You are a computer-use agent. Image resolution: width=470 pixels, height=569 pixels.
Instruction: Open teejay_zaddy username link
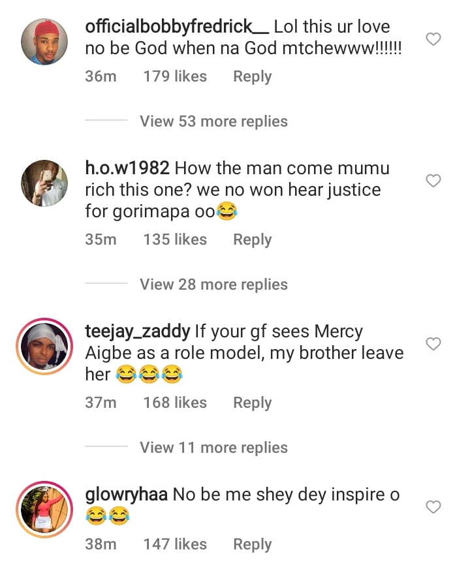pos(137,331)
